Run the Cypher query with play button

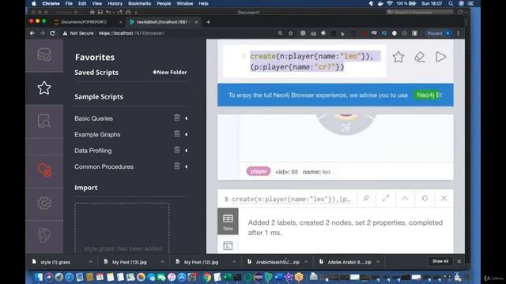[441, 57]
